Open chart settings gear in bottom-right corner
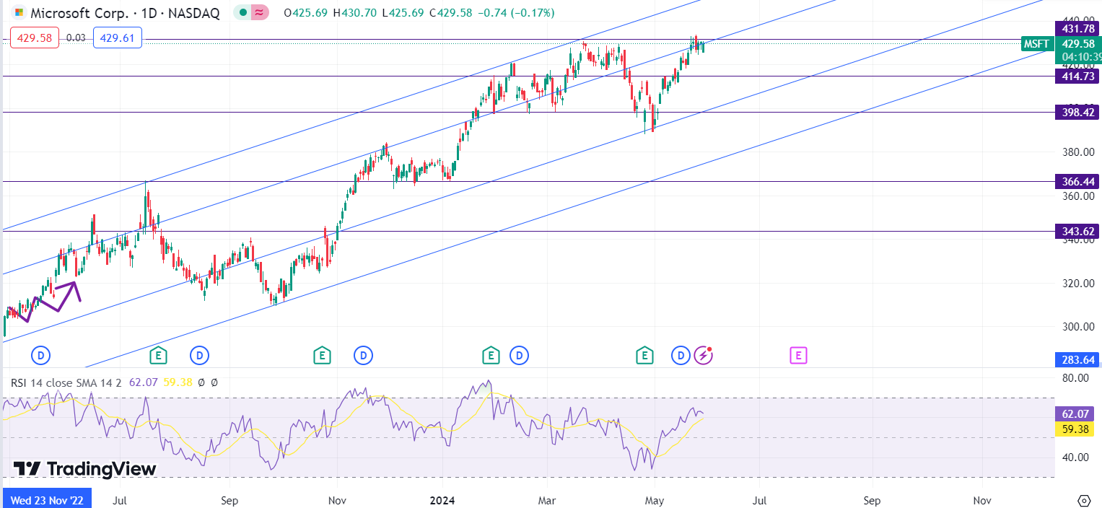This screenshot has width=1102, height=508. 1083,500
